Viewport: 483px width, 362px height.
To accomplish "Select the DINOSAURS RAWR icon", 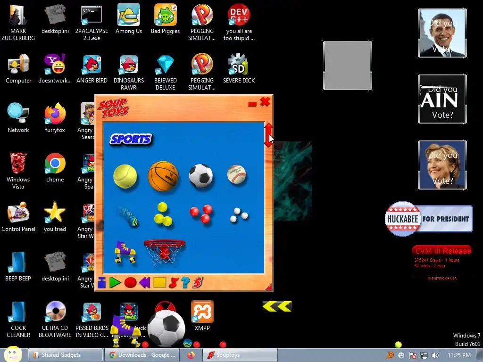I will pos(129,72).
